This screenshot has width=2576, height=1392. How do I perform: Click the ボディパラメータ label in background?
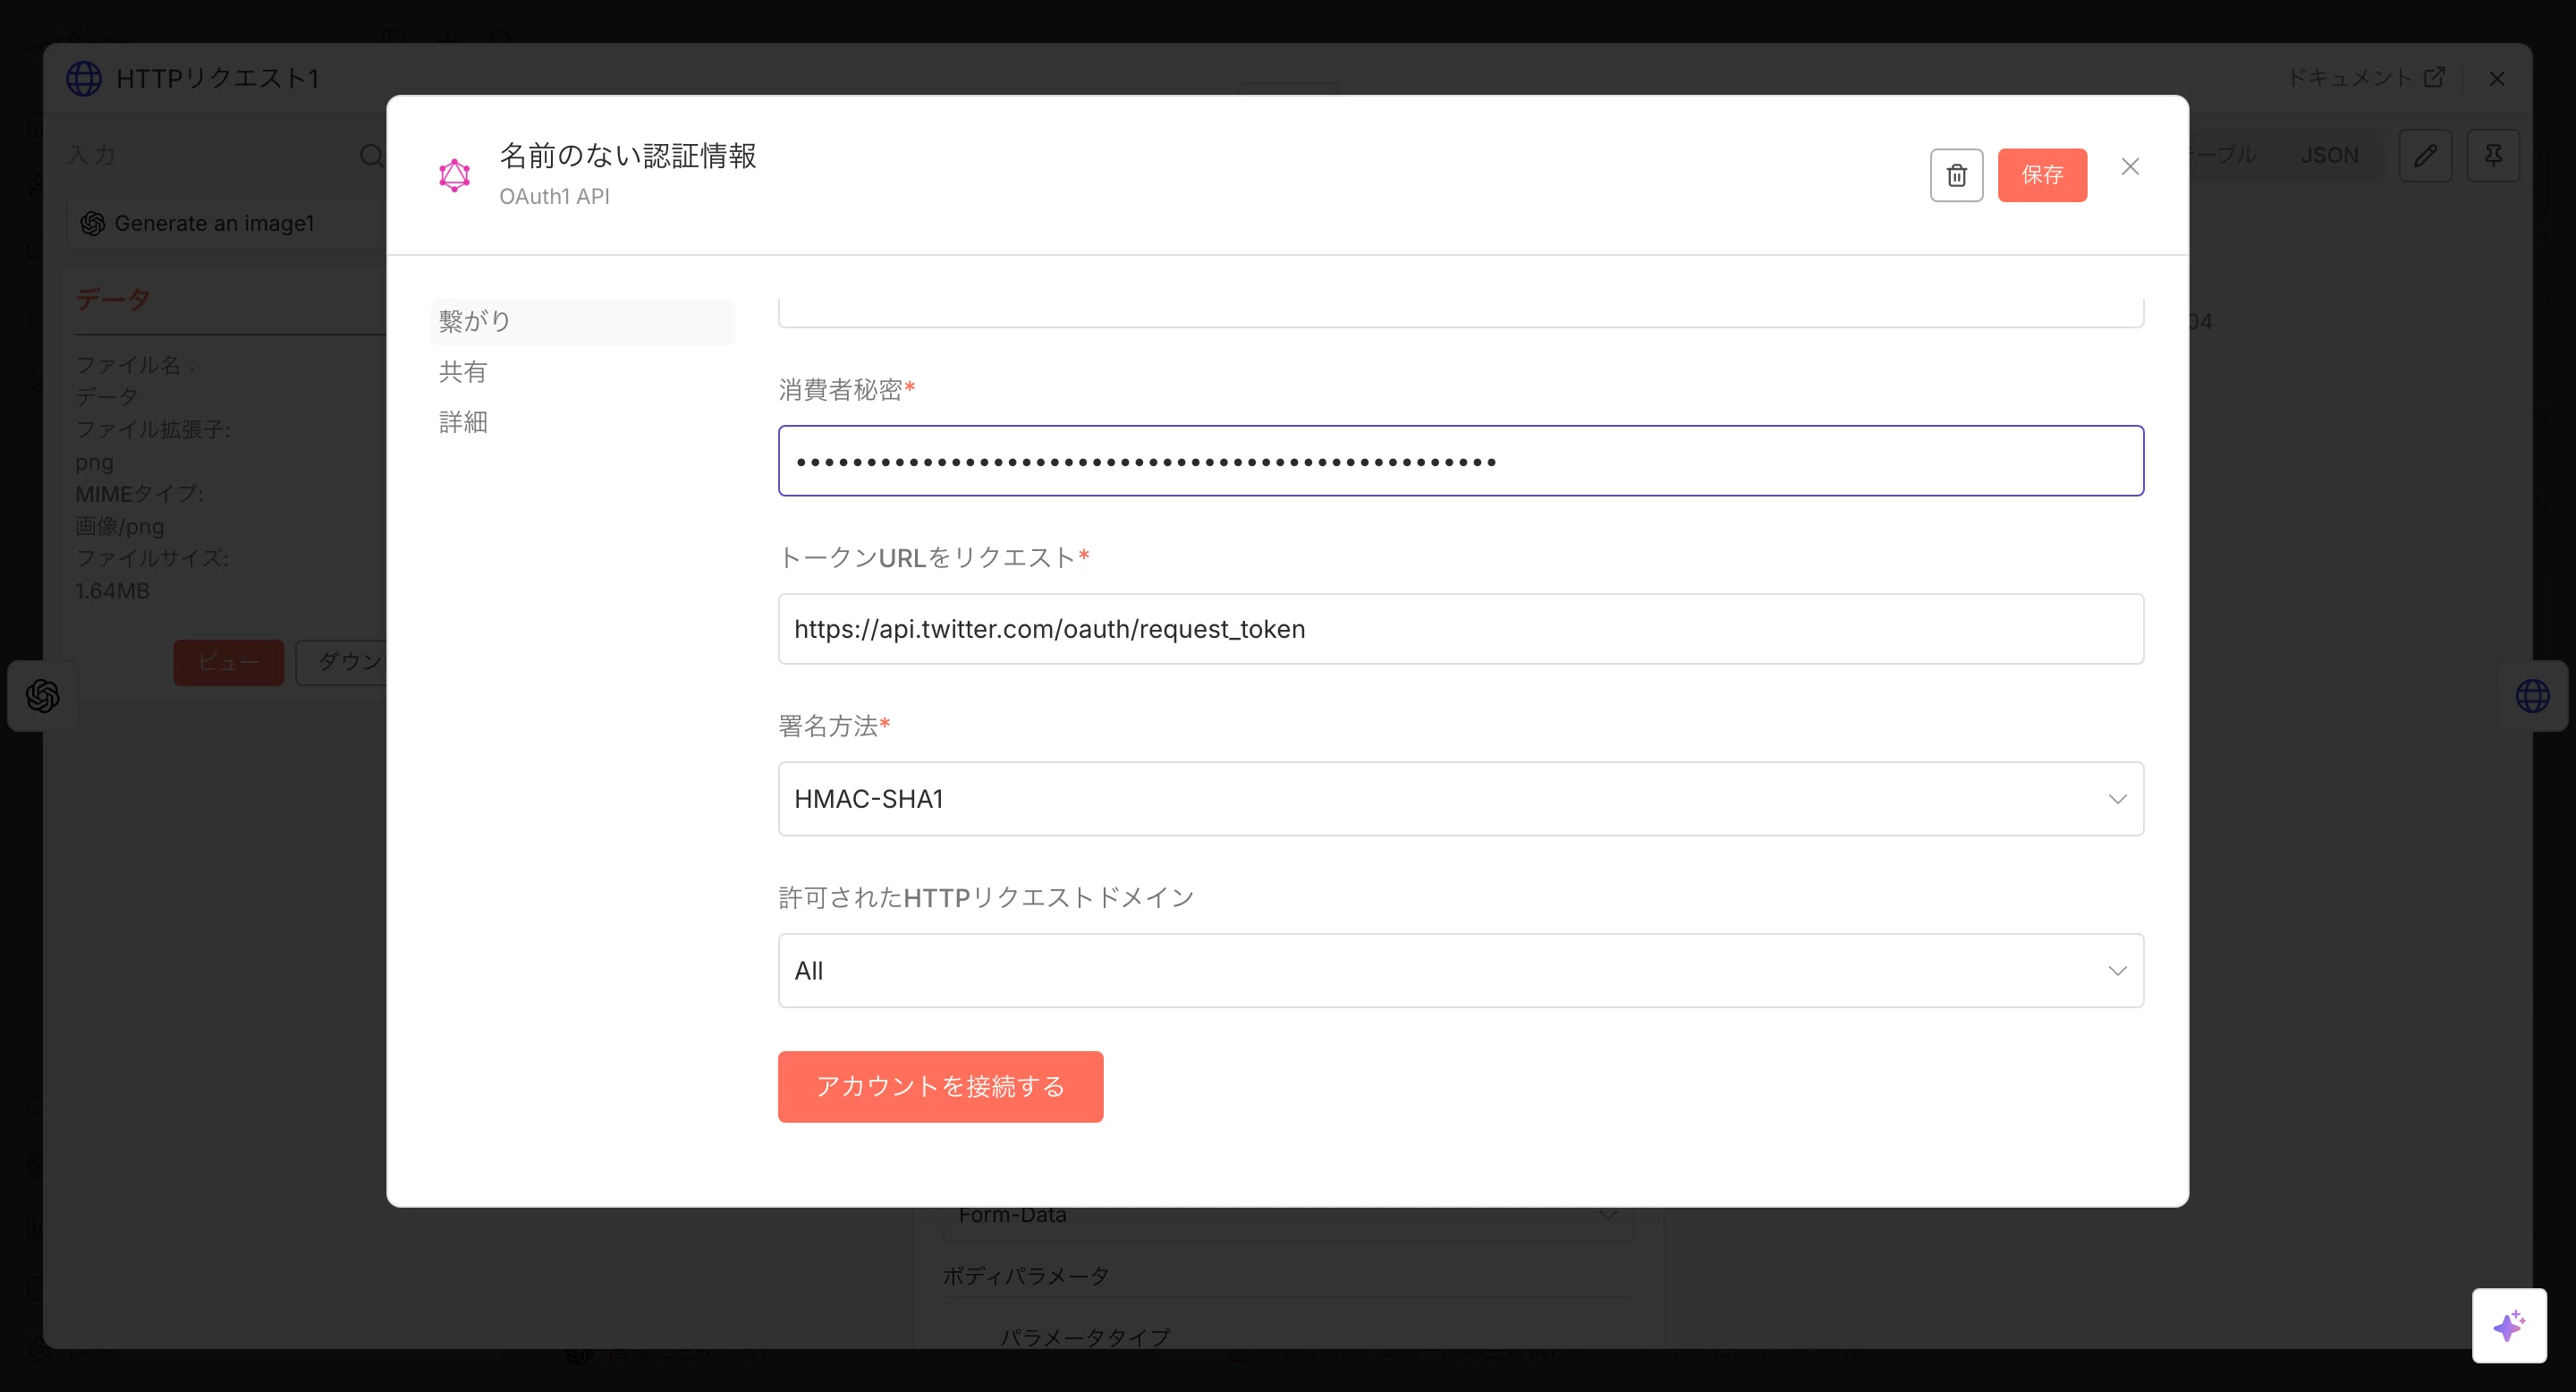[x=1026, y=1276]
